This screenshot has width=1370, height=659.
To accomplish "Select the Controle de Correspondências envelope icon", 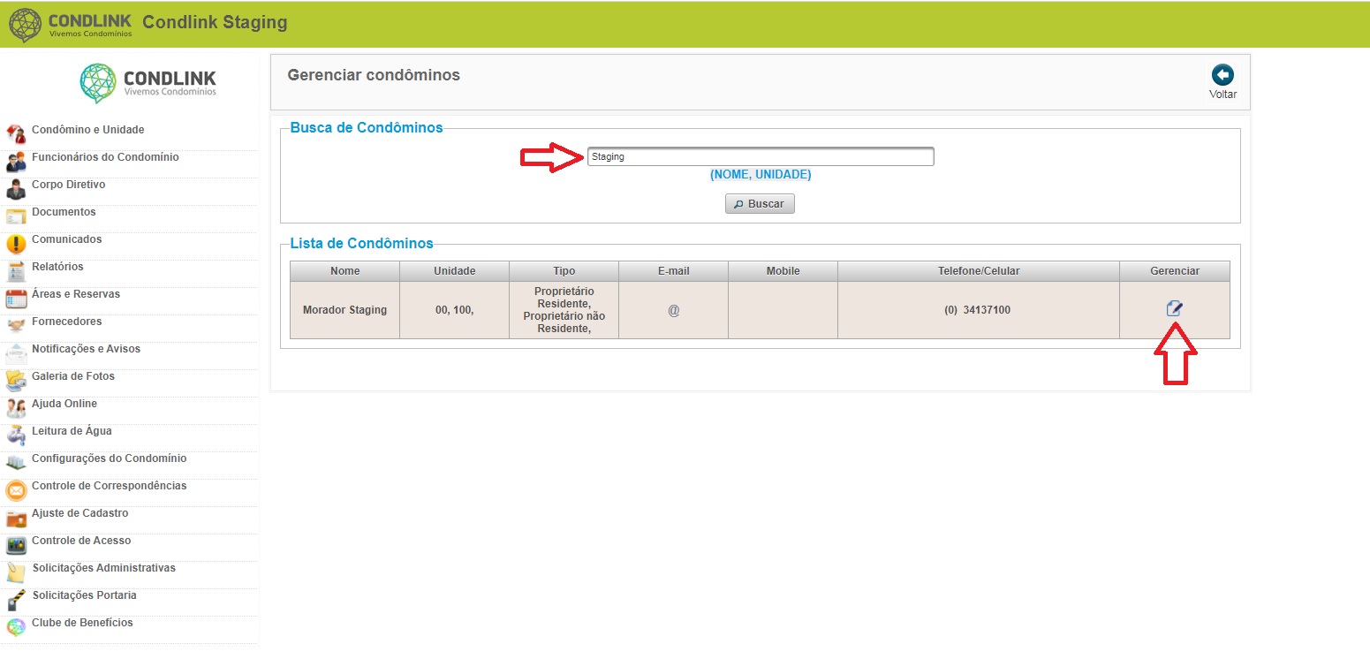I will click(16, 490).
